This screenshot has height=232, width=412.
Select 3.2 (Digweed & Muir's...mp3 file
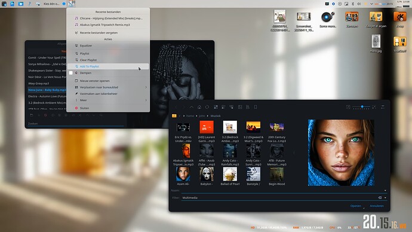(x=253, y=132)
